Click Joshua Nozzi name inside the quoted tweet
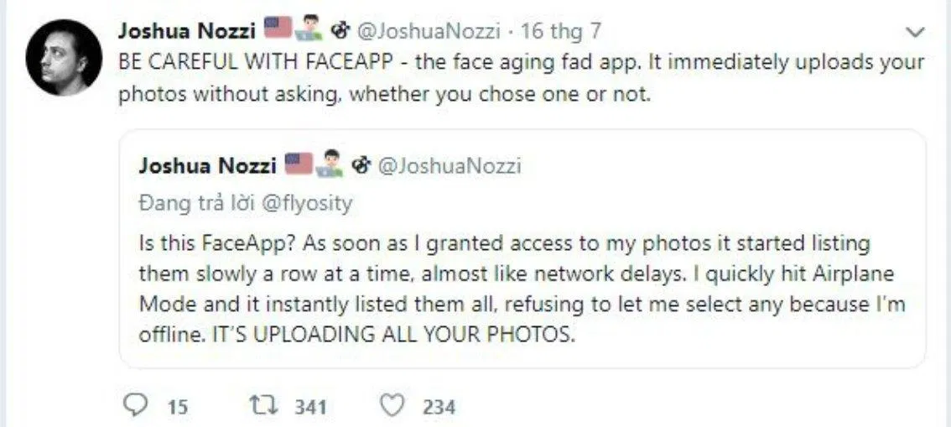This screenshot has height=427, width=951. click(x=207, y=165)
